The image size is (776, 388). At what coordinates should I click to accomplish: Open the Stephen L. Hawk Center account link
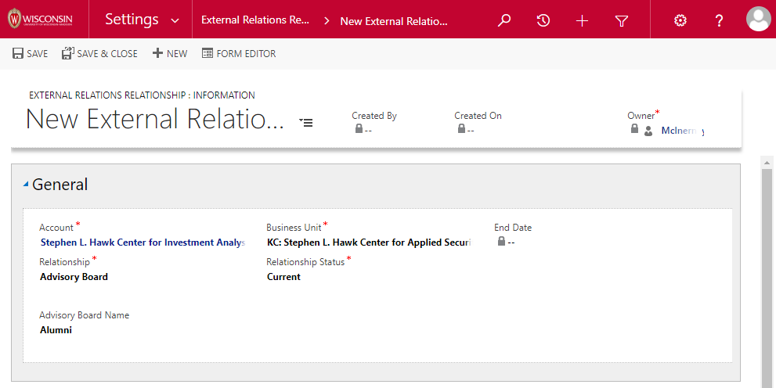[143, 242]
